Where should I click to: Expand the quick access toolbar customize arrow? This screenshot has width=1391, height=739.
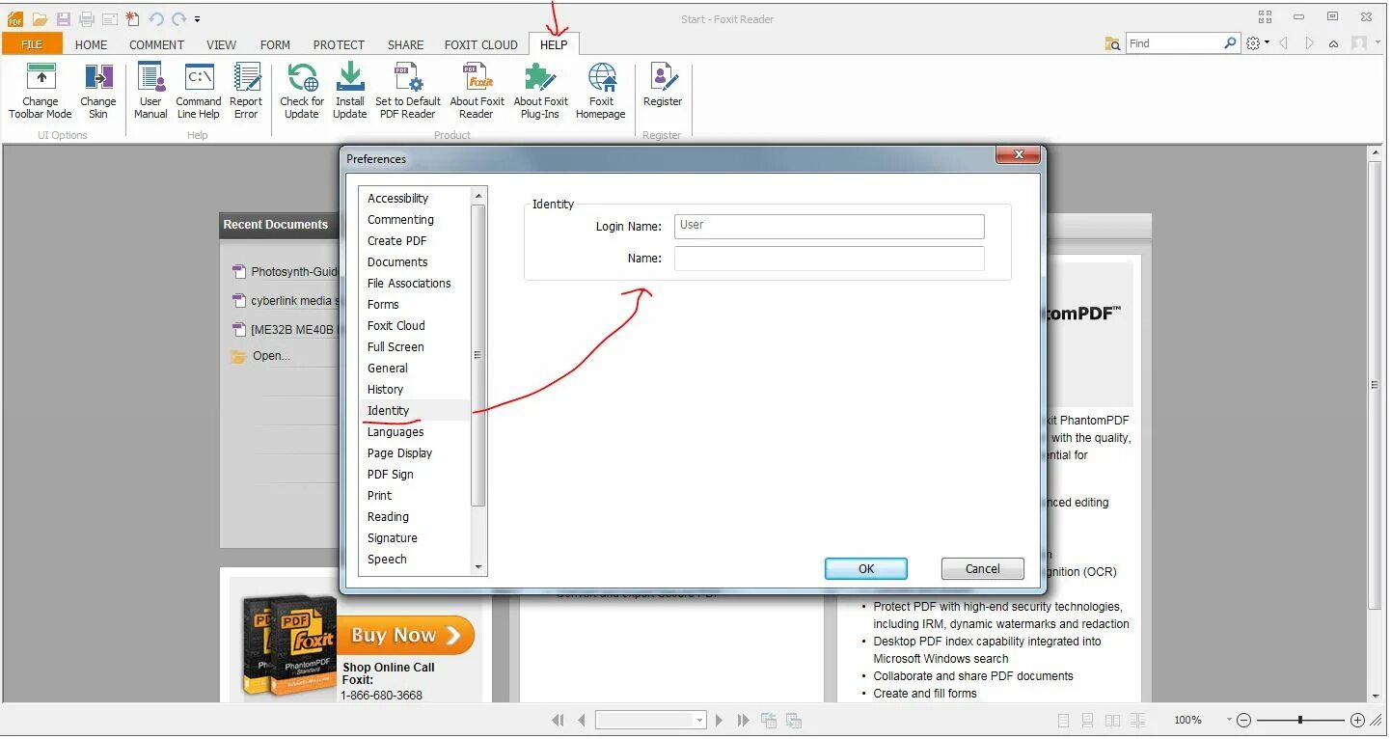198,18
